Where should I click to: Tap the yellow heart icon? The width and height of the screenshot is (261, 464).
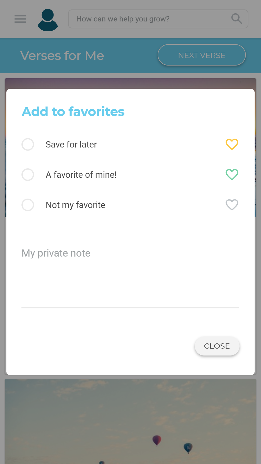232,144
